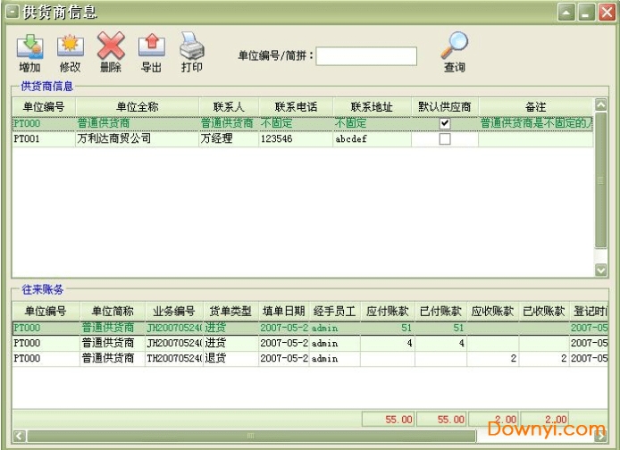Click the 查询 (Search) magnifier icon
Image resolution: width=620 pixels, height=450 pixels.
tap(455, 46)
